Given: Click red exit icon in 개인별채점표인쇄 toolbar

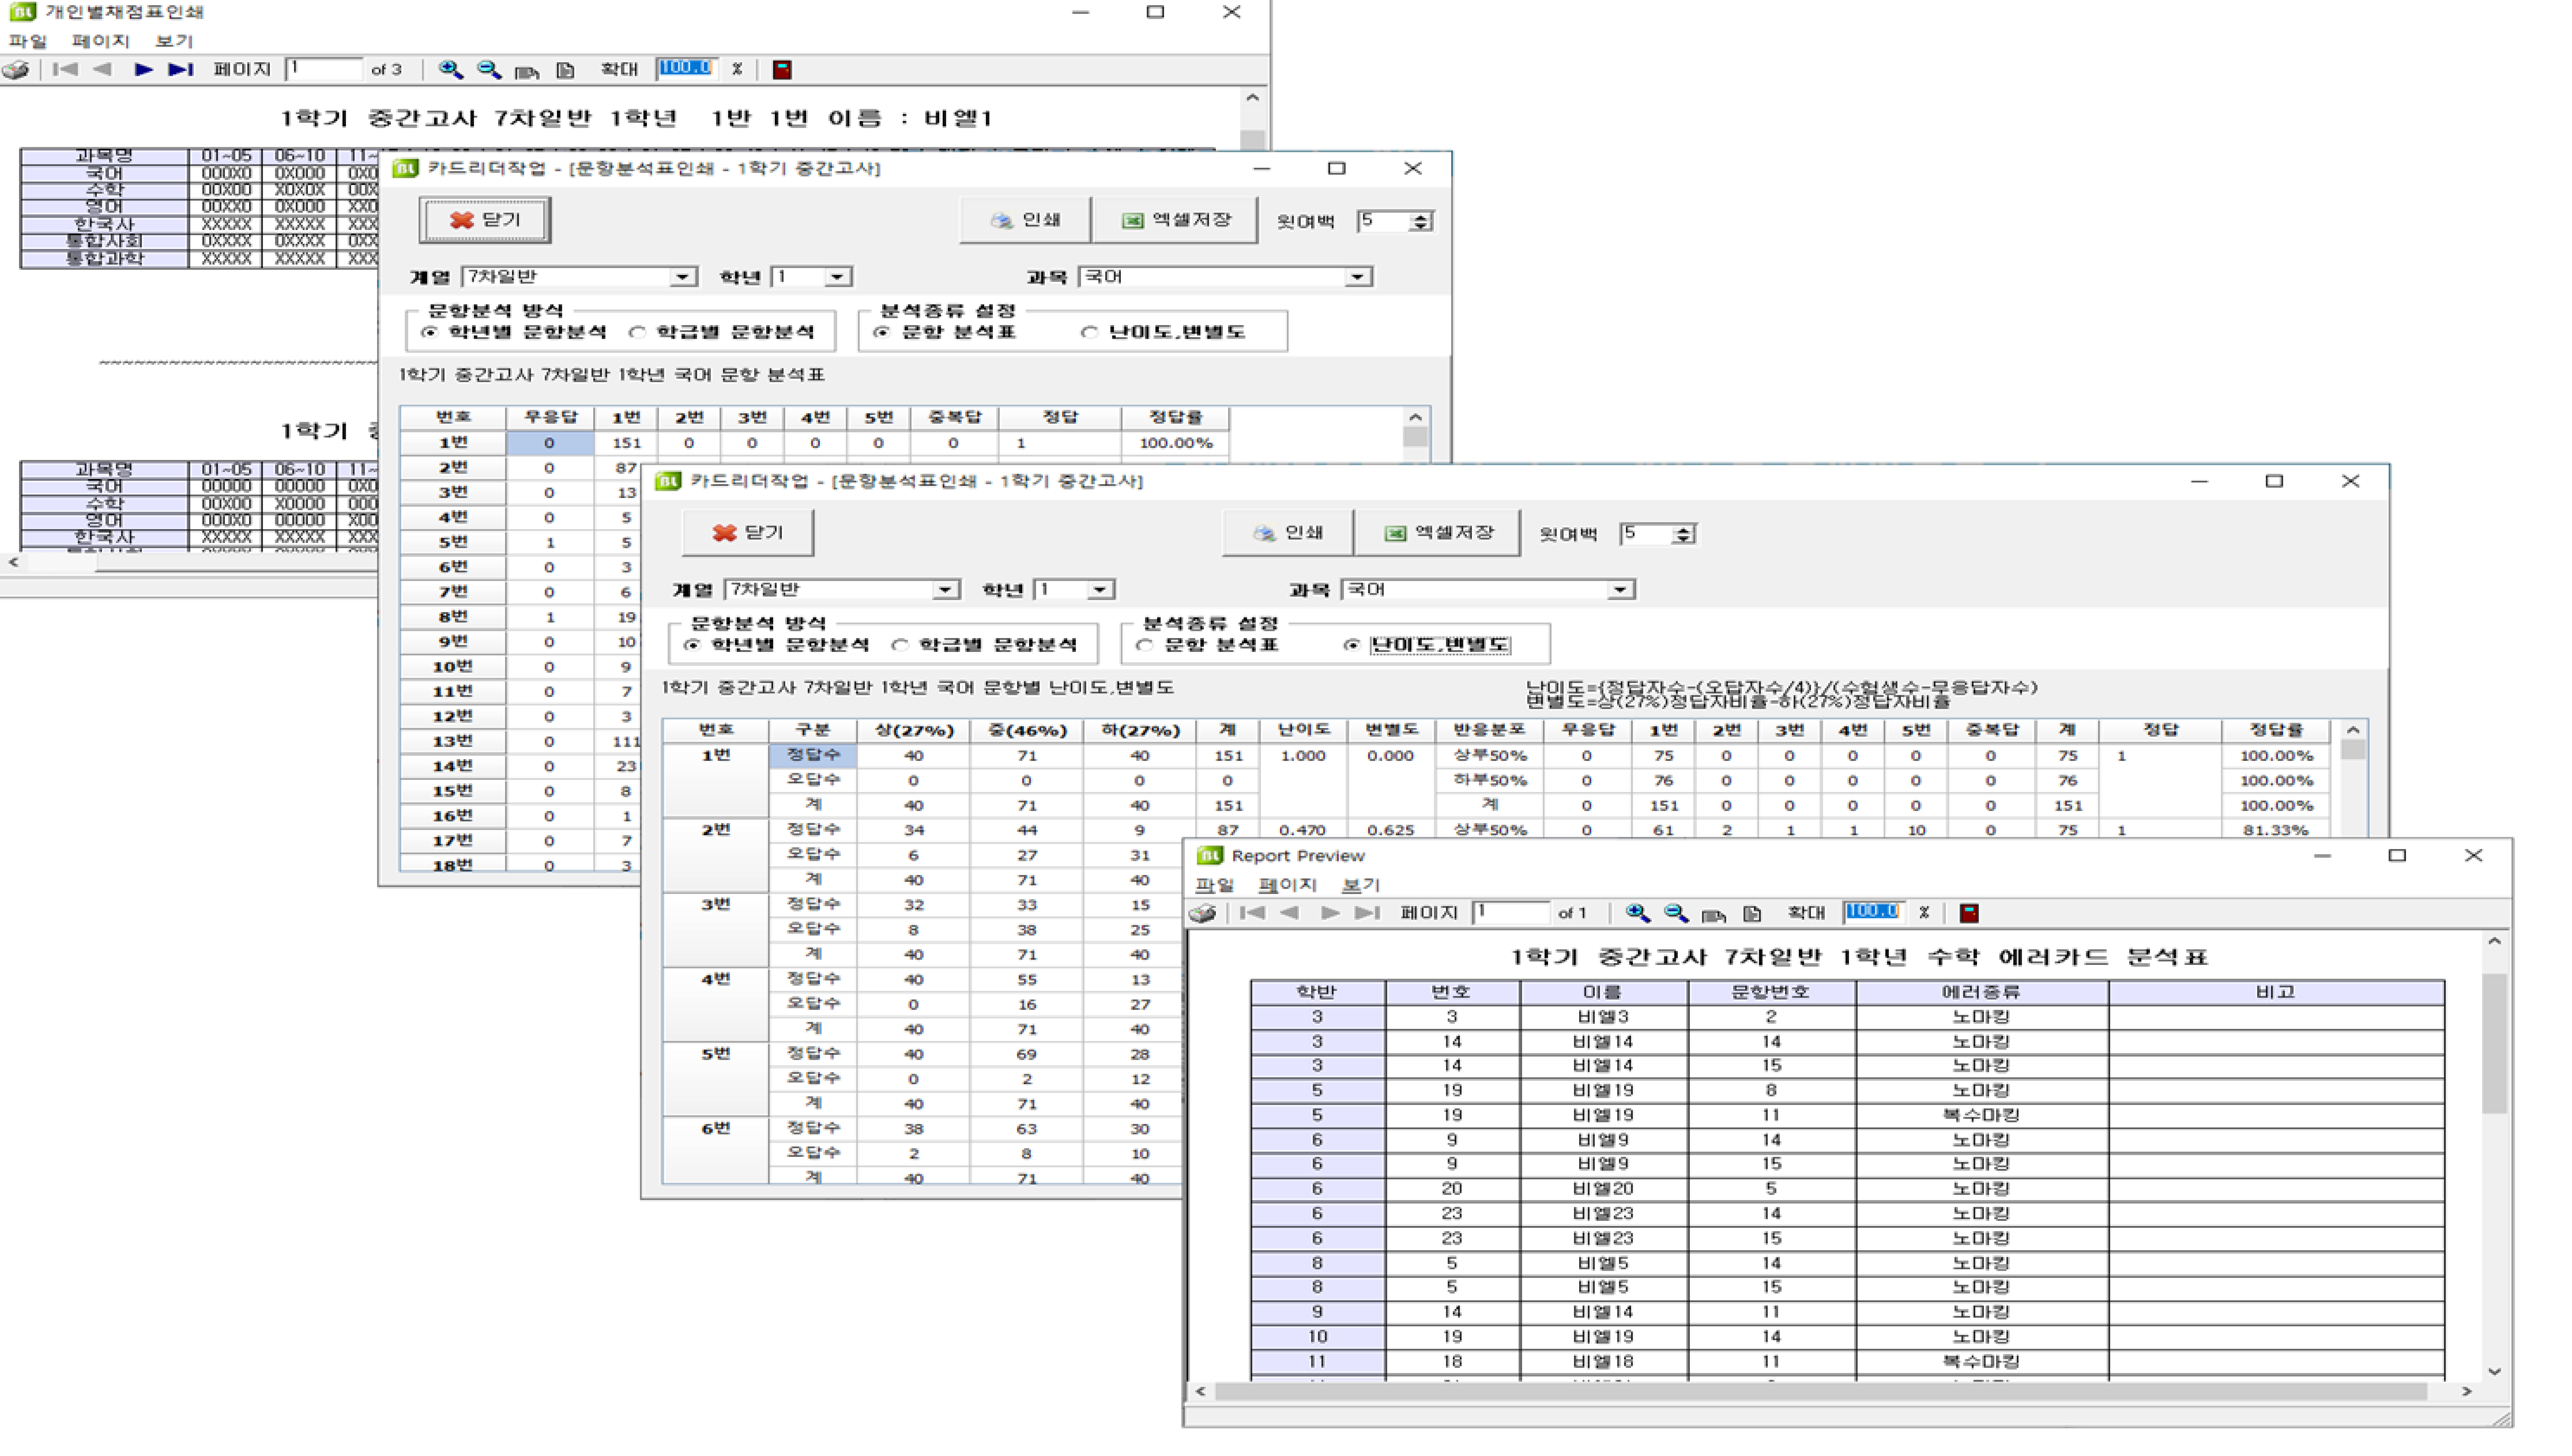Looking at the screenshot, I should 782,69.
